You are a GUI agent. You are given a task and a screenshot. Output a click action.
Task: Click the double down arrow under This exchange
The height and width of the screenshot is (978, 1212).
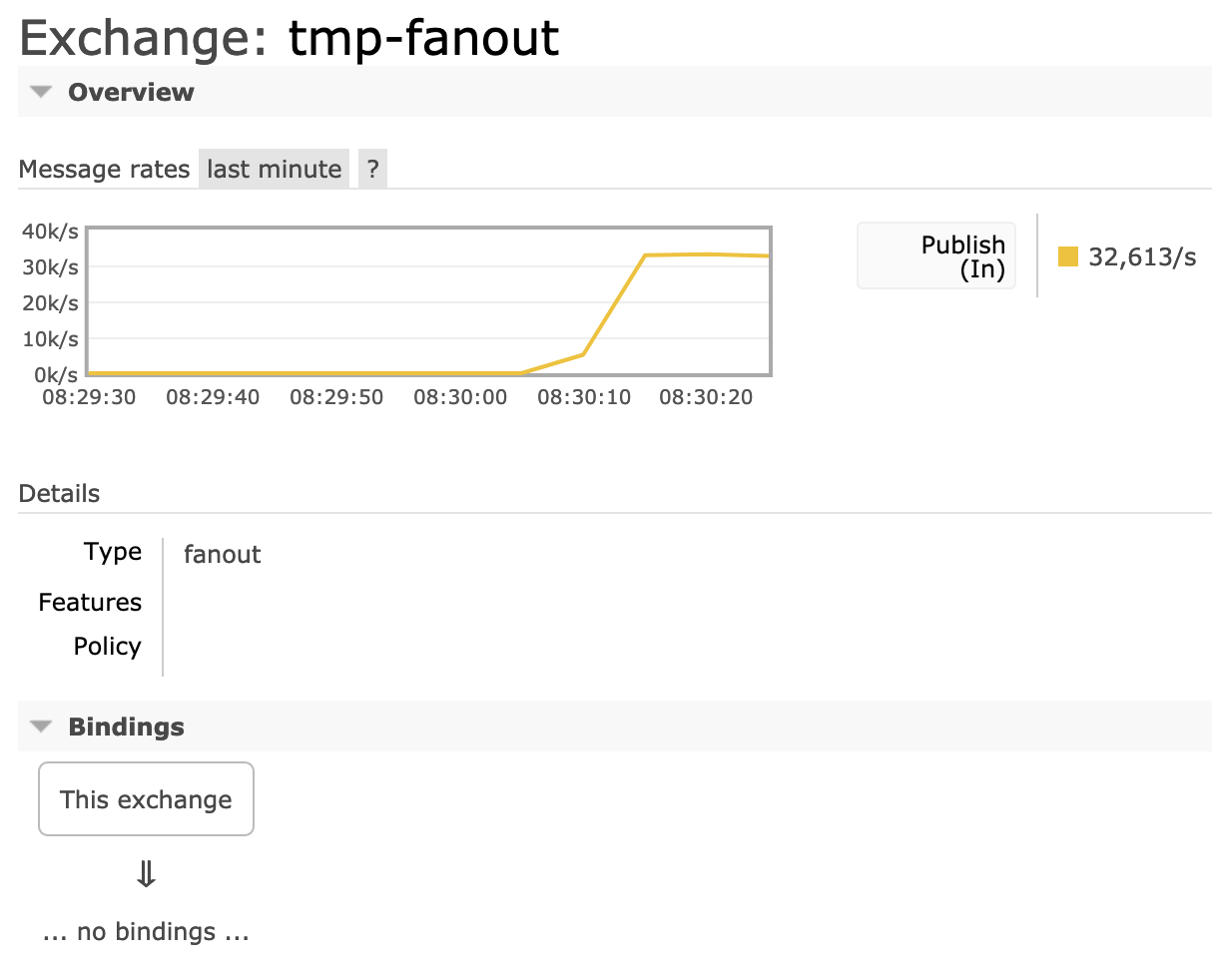[x=146, y=875]
